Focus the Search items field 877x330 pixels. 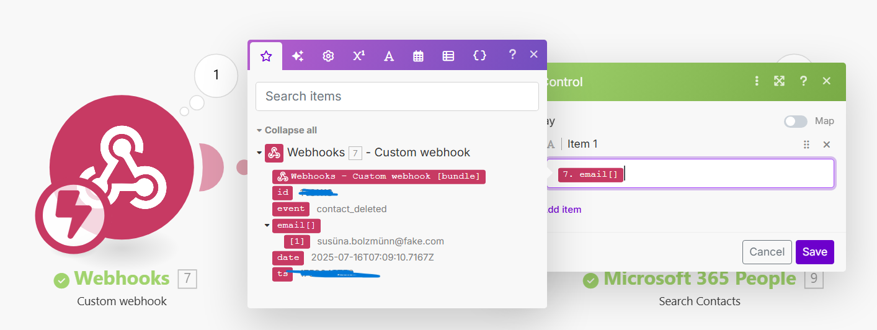point(397,96)
